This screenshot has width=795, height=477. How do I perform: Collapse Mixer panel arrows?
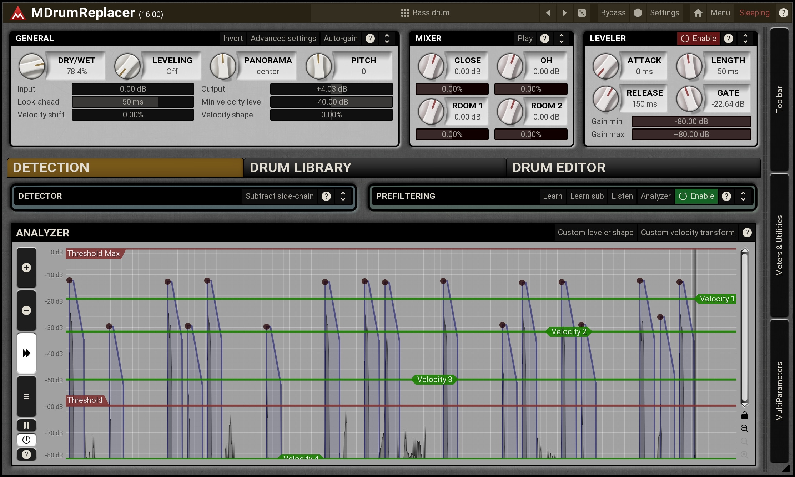[562, 39]
